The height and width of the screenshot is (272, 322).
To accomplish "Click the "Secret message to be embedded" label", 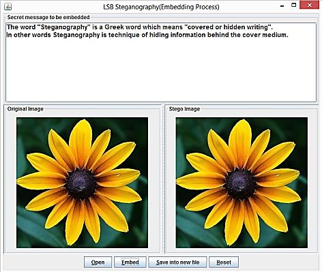I will (48, 17).
